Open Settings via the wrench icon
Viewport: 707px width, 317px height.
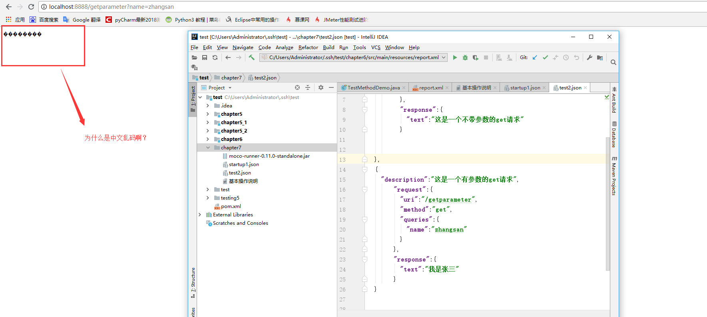click(589, 57)
